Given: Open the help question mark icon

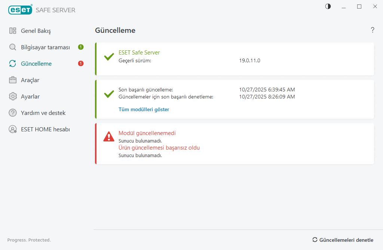Looking at the screenshot, I should (x=373, y=30).
